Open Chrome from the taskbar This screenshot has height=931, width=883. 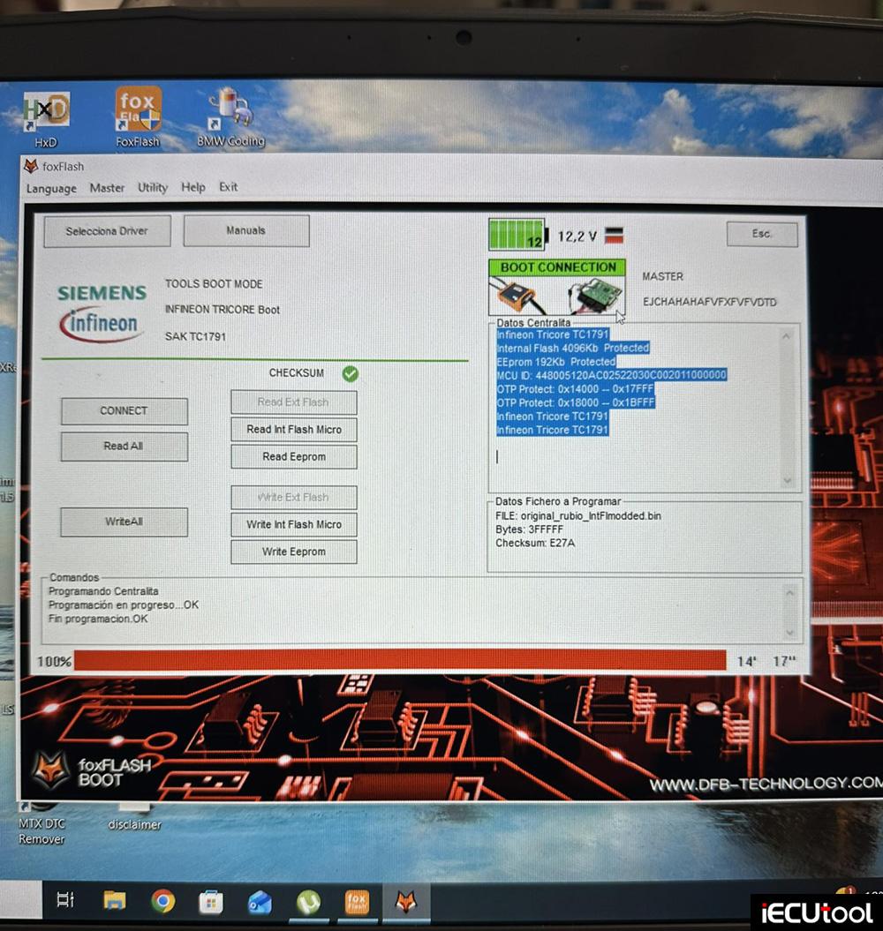point(162,900)
